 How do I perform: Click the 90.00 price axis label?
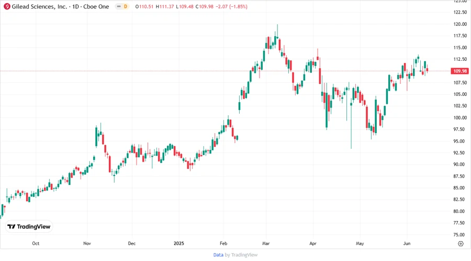460,165
